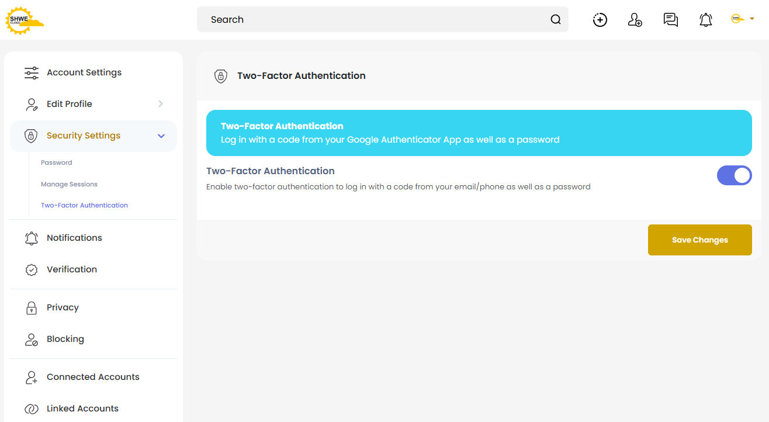Expand the Edit Profile chevron

(161, 104)
